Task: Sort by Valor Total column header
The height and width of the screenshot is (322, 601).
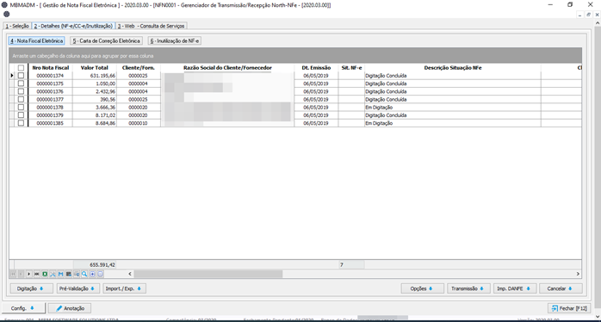Action: (95, 68)
